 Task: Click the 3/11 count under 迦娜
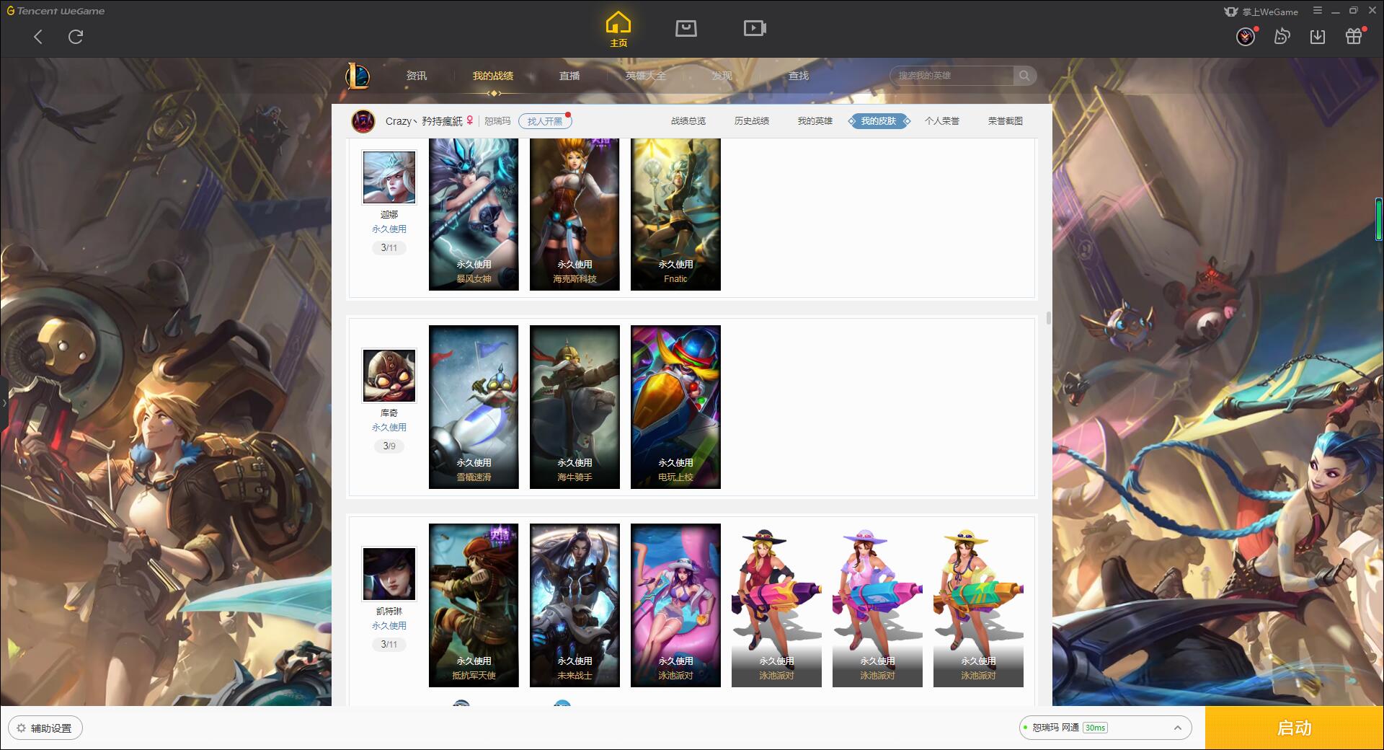tap(389, 247)
